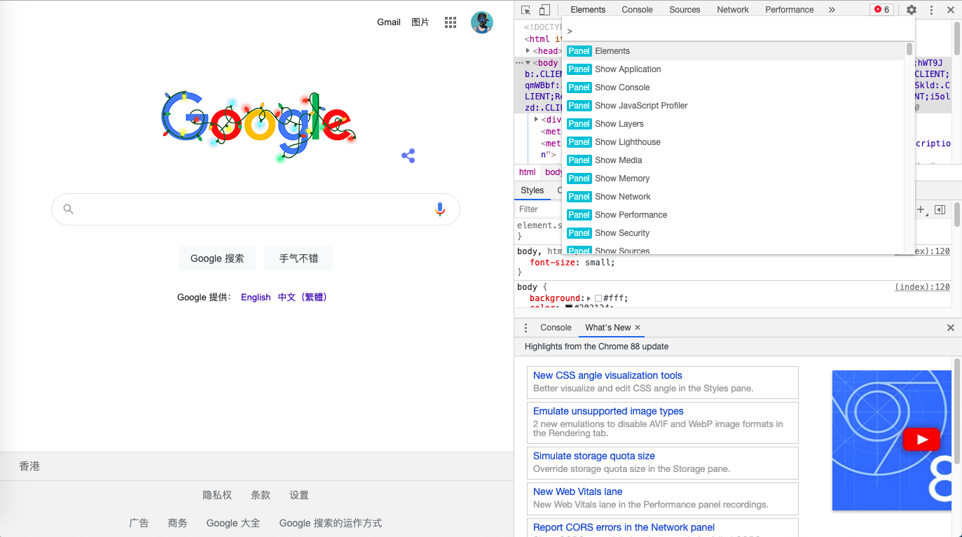The image size is (962, 537).
Task: Select html in the breadcrumb bar
Action: coord(528,172)
